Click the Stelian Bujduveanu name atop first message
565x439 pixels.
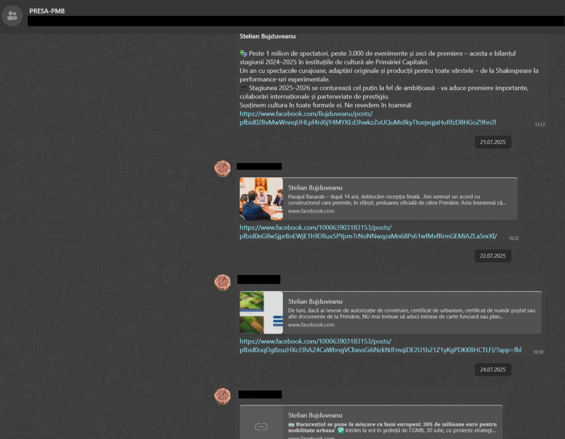click(x=267, y=36)
